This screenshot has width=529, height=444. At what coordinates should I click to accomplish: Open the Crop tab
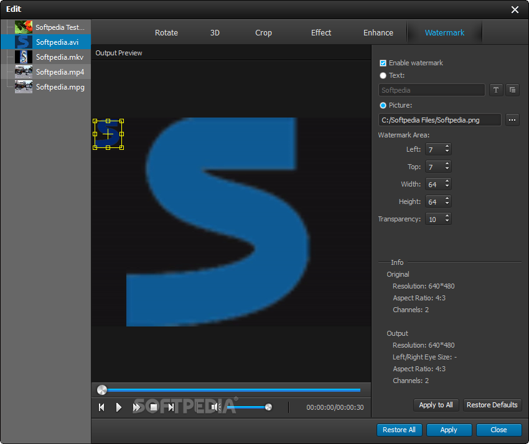pyautogui.click(x=263, y=33)
